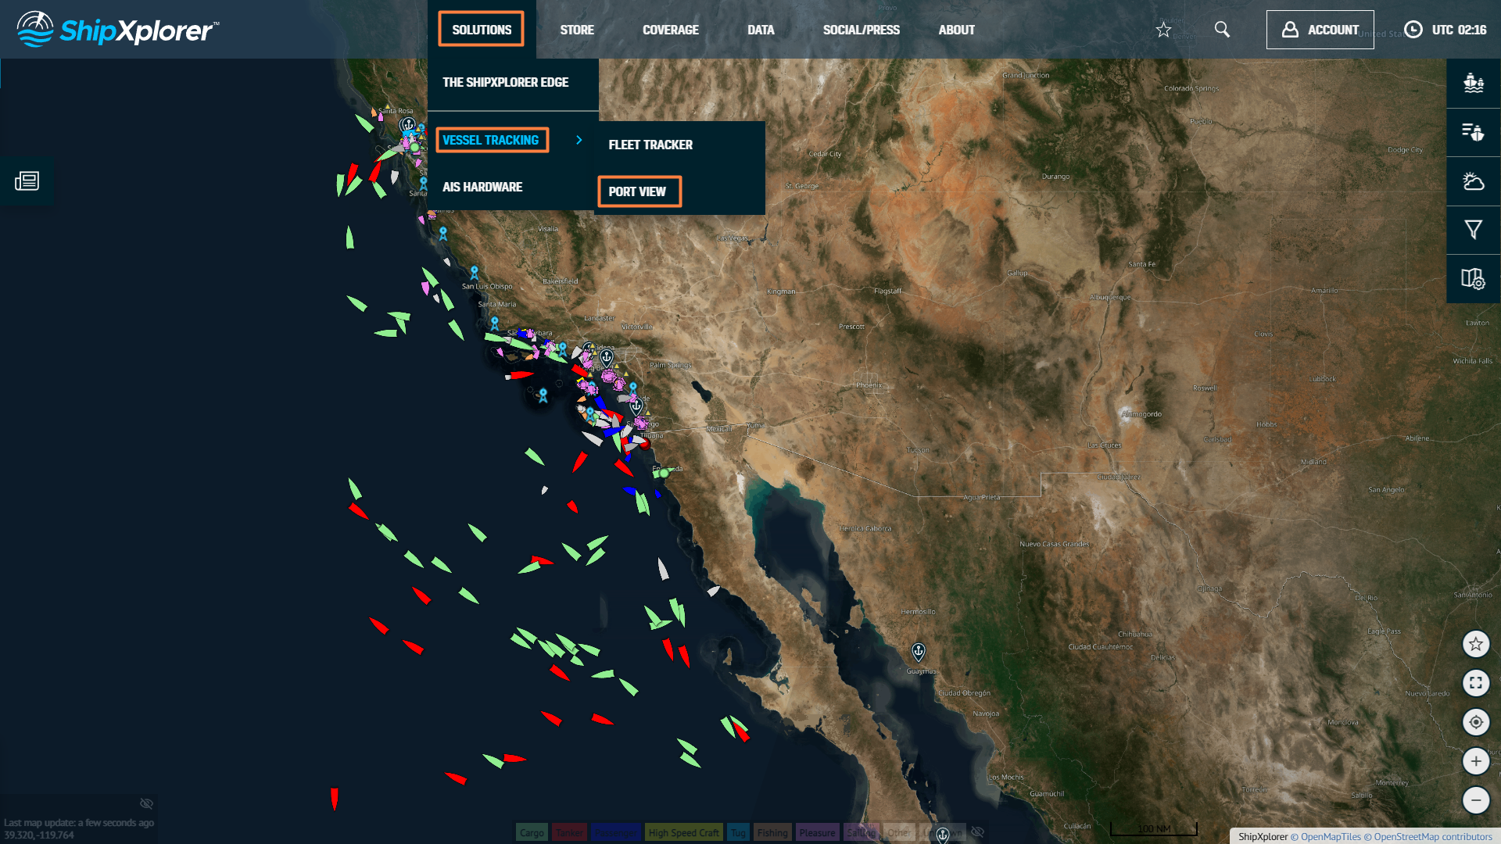Hide the map update info panel

click(146, 803)
